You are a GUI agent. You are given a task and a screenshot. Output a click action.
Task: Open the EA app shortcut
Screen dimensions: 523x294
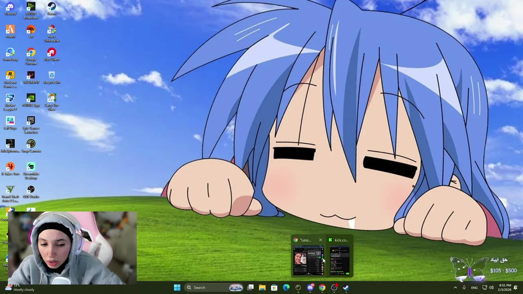(31, 32)
